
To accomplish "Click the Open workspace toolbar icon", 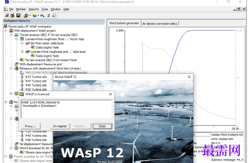I will [13, 15].
